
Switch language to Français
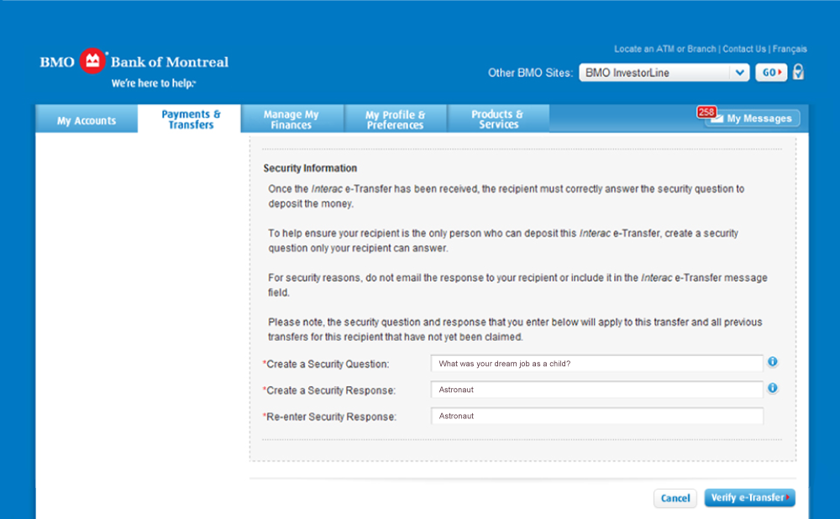click(x=790, y=49)
